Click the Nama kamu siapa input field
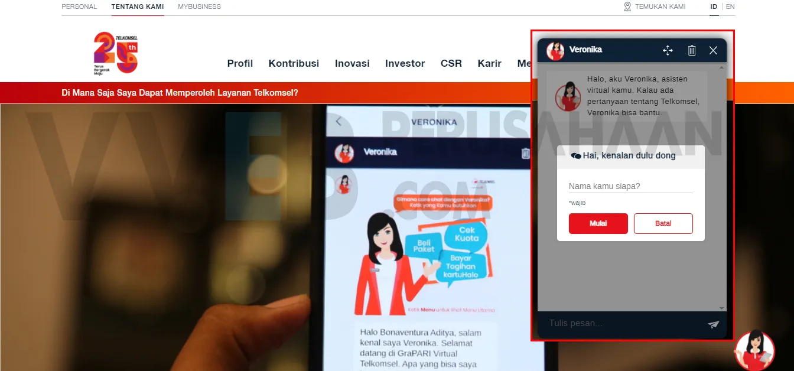Image resolution: width=794 pixels, height=371 pixels. point(630,186)
